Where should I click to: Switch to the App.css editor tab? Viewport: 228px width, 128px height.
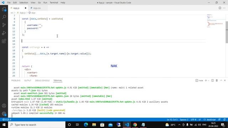[37, 8]
